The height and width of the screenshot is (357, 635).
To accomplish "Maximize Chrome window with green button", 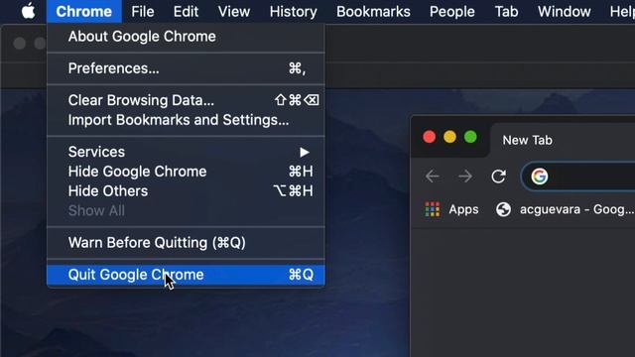I will (x=470, y=137).
